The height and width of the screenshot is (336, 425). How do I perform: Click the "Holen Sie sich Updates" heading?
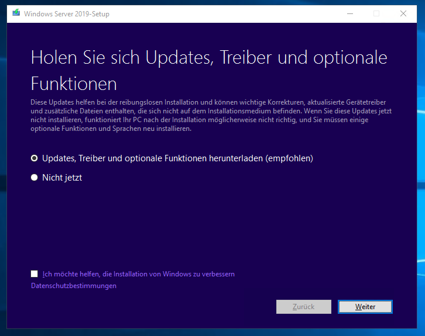[209, 71]
